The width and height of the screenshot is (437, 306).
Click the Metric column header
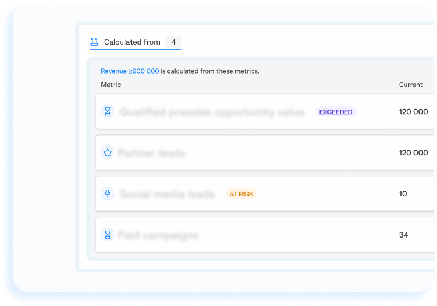(111, 85)
